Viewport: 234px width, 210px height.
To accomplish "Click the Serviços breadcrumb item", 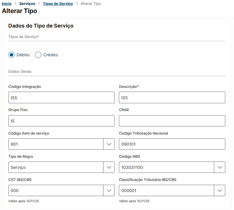I will pos(27,4).
